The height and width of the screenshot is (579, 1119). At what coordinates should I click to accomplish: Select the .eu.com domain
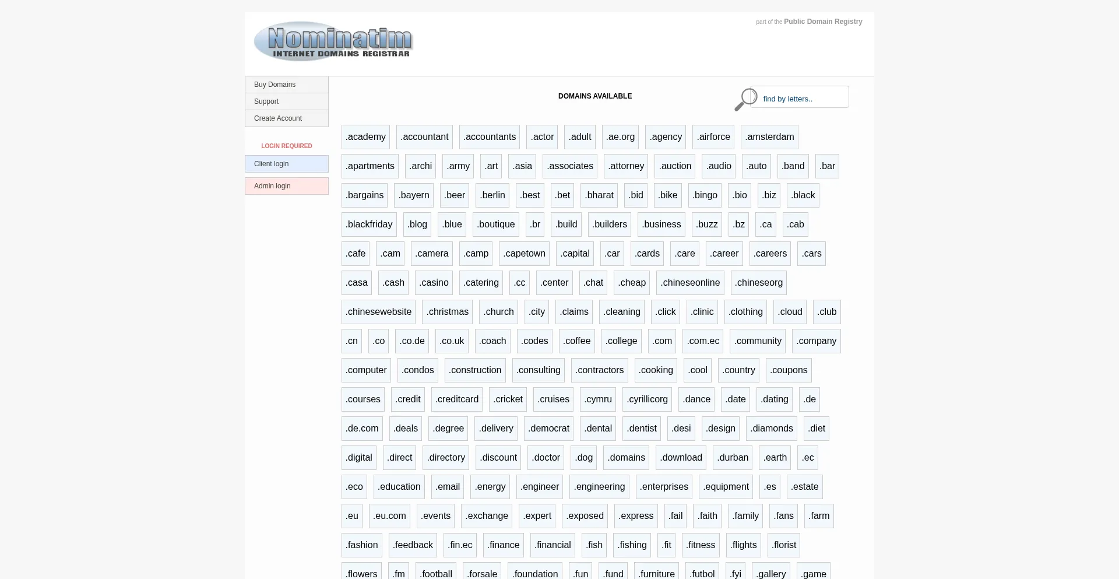pyautogui.click(x=389, y=516)
